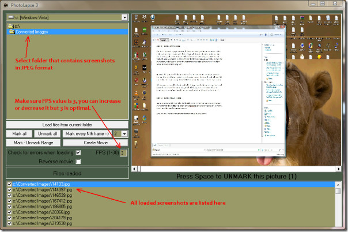This screenshot has width=348, height=232.
Task: Click the FPS (1-30) input field
Action: (x=123, y=153)
